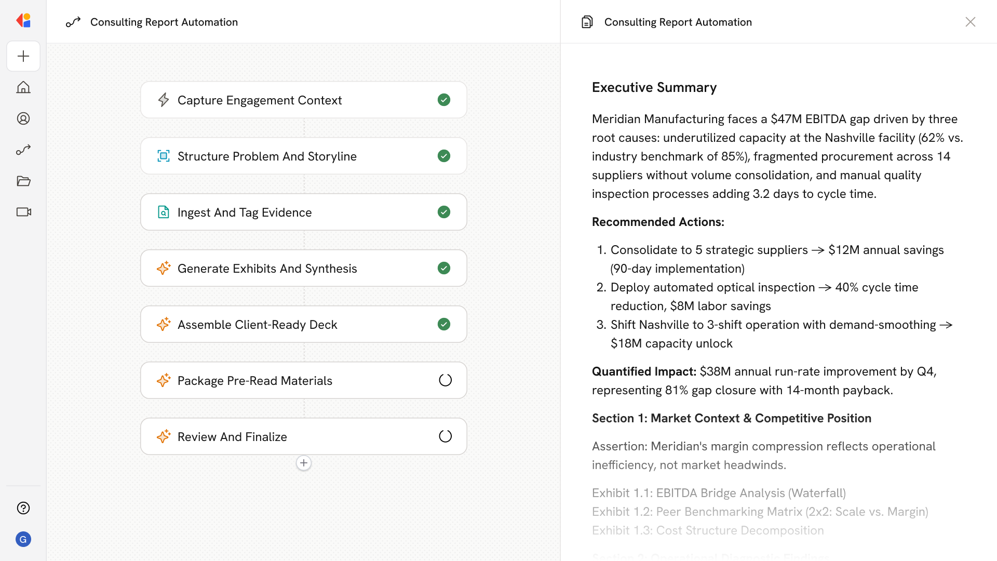Viewport: 997px width, 561px height.
Task: Open the folder icon in sidebar
Action: pyautogui.click(x=23, y=181)
